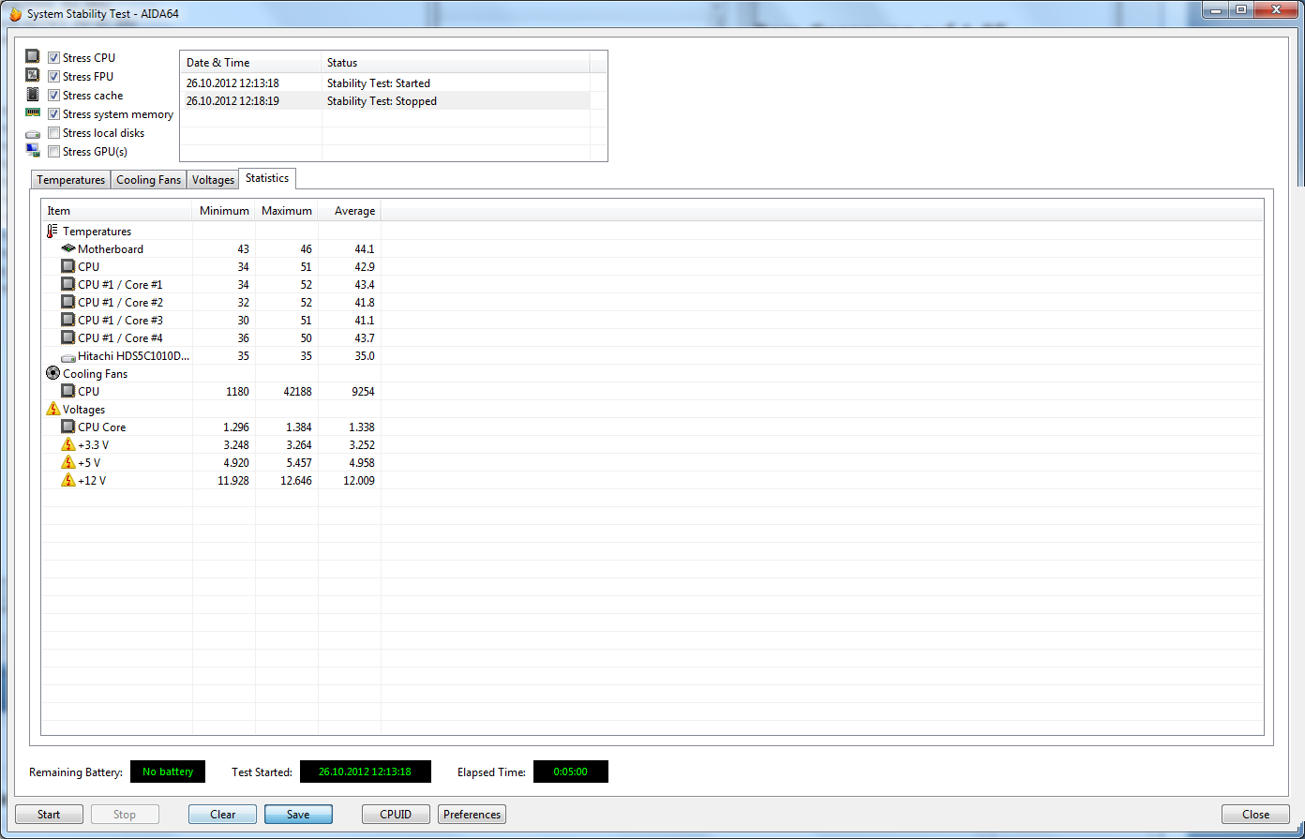
Task: Click the Motherboard row icon
Action: click(67, 248)
